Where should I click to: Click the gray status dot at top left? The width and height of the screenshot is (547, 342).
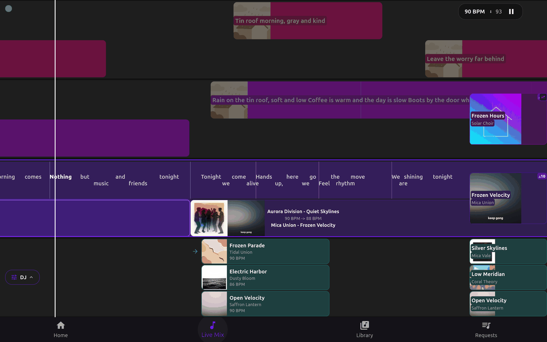click(x=9, y=9)
